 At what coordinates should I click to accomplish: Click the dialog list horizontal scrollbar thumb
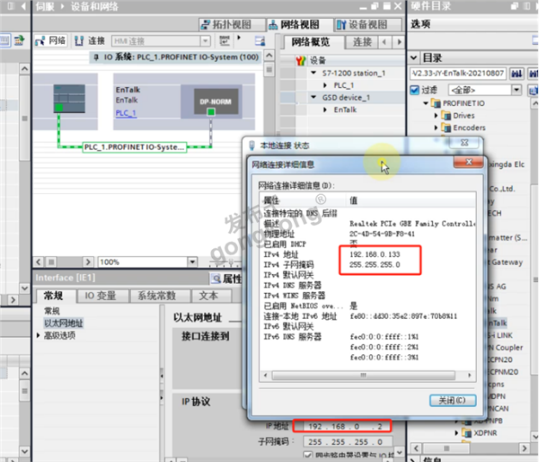[x=363, y=375]
